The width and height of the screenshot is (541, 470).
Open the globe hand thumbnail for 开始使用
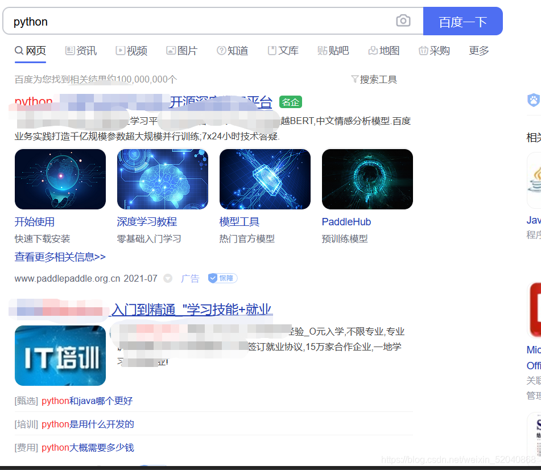click(x=60, y=179)
